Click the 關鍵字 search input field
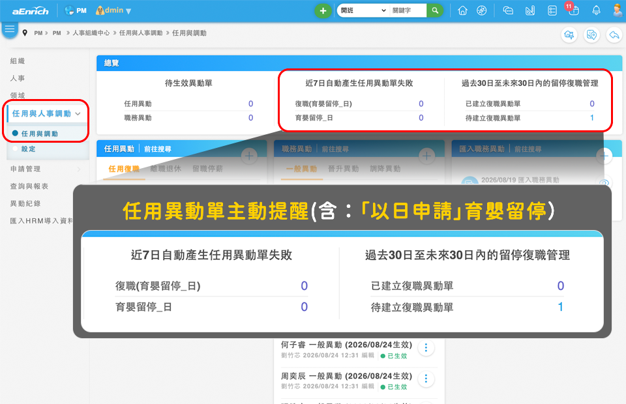 point(408,10)
